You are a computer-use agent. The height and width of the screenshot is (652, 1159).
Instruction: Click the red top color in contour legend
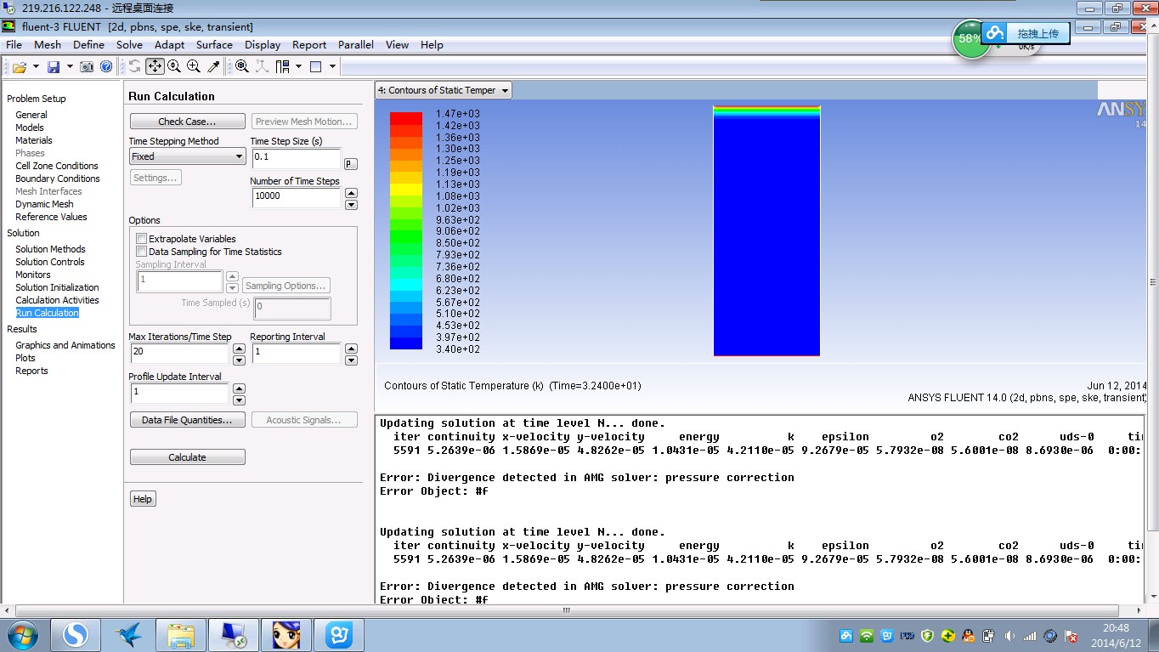tap(405, 118)
